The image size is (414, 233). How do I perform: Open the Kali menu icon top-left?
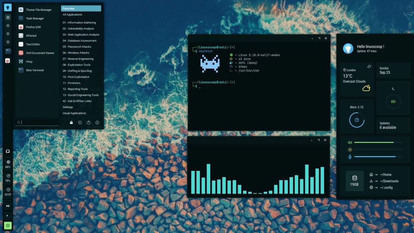[x=8, y=7]
